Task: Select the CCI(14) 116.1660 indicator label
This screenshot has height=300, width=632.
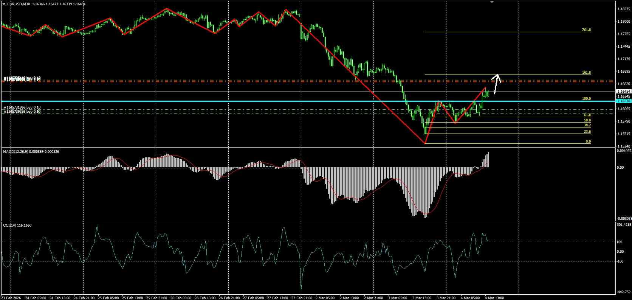Action: (x=17, y=225)
